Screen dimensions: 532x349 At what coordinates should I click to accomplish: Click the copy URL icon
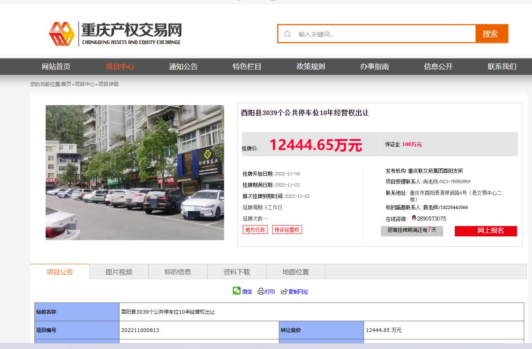coord(284,291)
